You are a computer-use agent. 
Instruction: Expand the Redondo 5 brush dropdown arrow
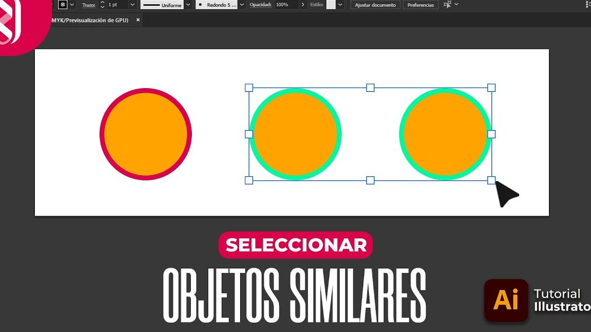click(242, 5)
